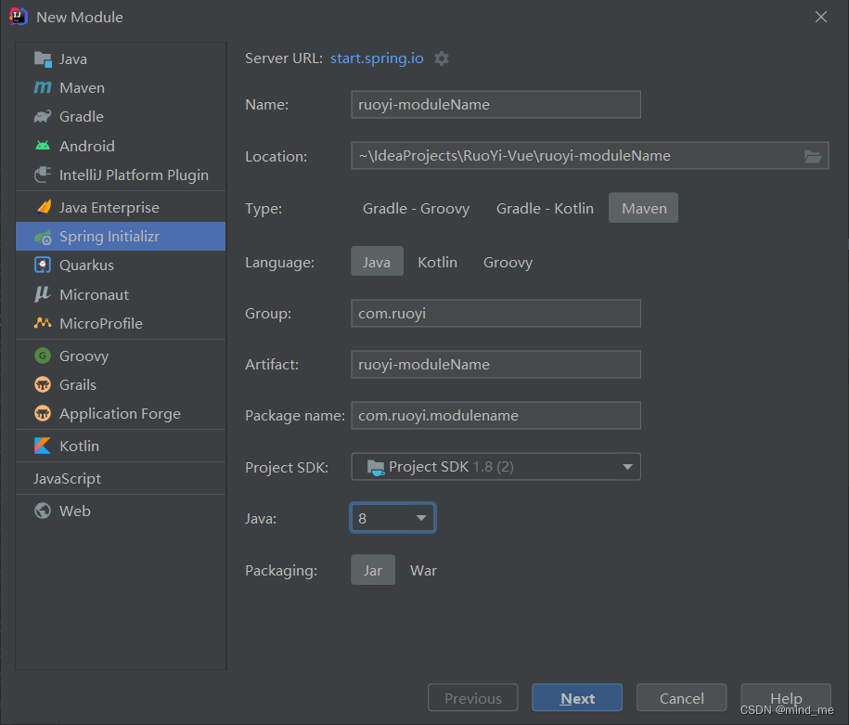Click the disabled Previous button
This screenshot has height=725, width=849.
click(x=472, y=698)
